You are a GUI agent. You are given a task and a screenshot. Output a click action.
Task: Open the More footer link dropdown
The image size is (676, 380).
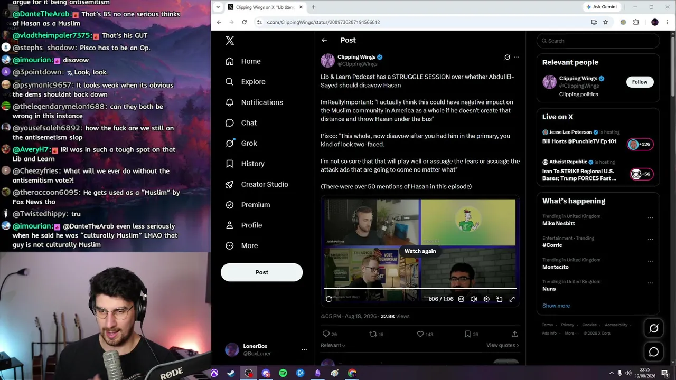point(570,333)
